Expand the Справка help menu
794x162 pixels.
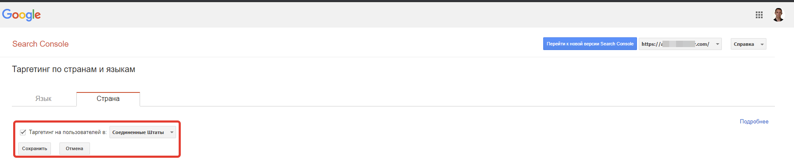click(749, 44)
